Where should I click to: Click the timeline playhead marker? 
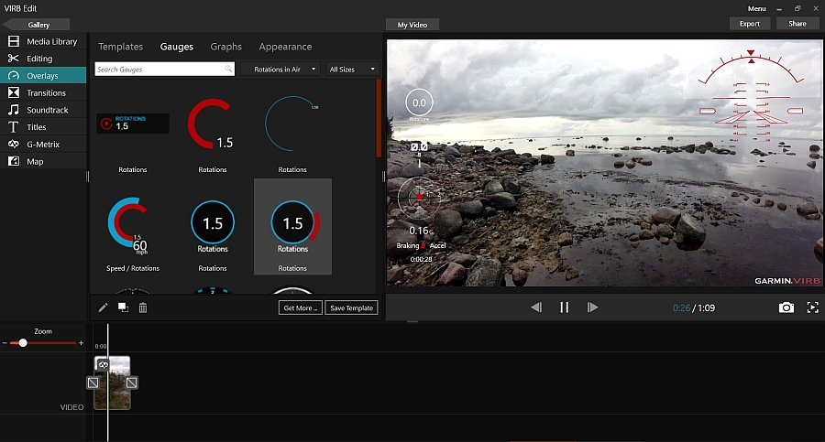tap(108, 383)
